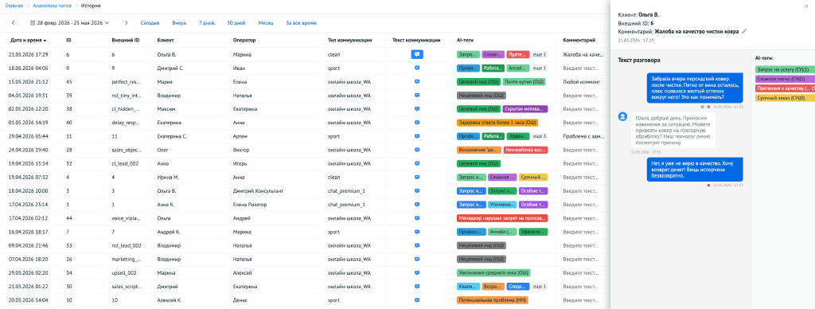Open chat icon in delay_resp… Екатерина row
This screenshot has height=309, width=815.
click(x=417, y=123)
